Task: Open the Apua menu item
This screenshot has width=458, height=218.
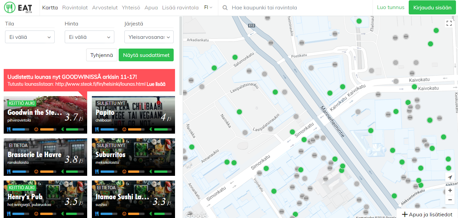Action: [x=151, y=8]
